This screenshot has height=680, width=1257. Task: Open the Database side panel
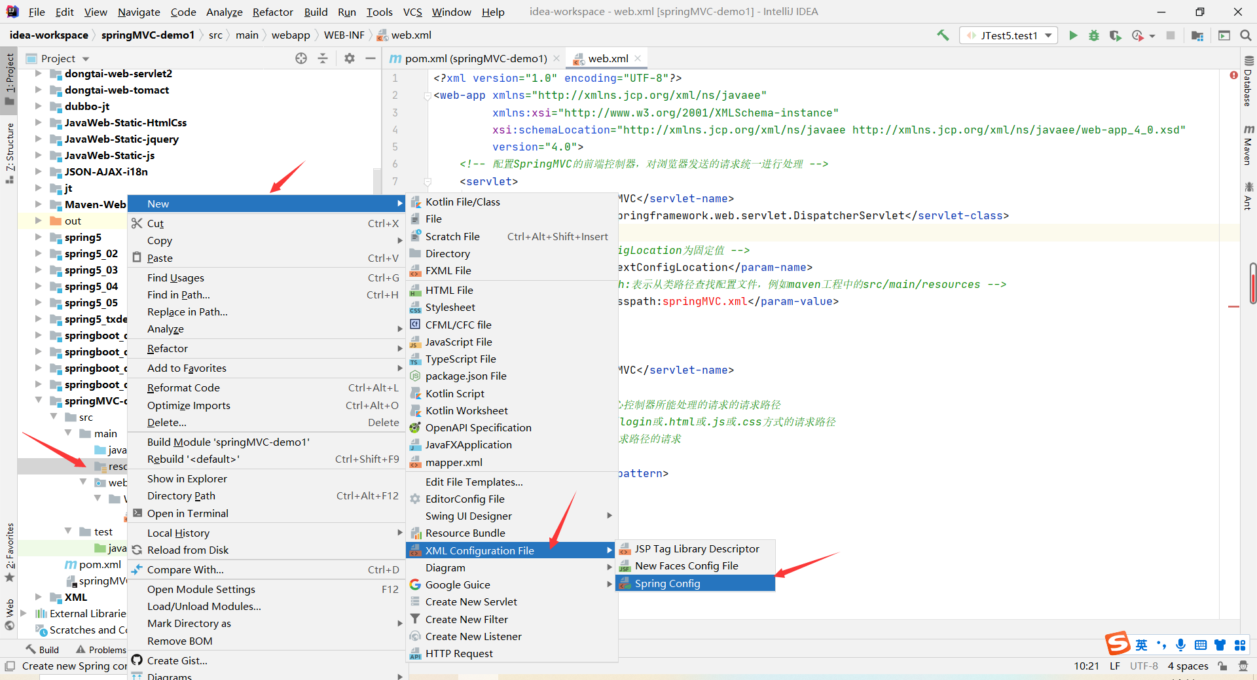[1248, 82]
